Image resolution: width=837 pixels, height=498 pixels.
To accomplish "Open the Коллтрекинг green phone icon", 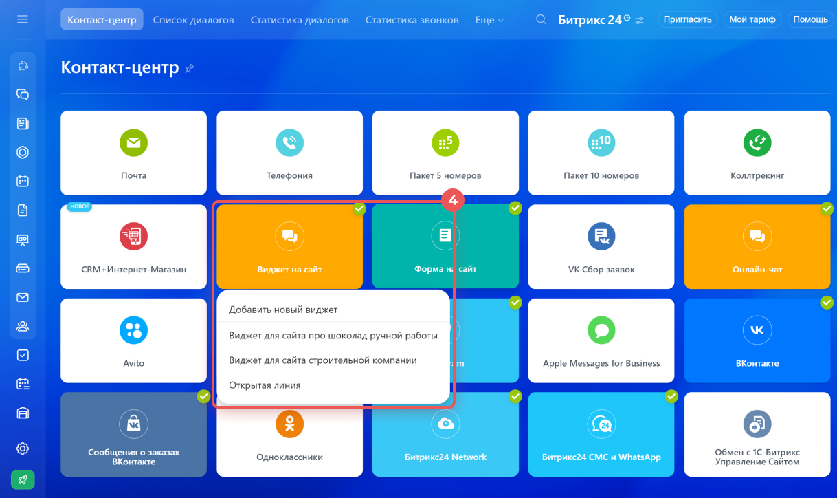I will pyautogui.click(x=757, y=143).
